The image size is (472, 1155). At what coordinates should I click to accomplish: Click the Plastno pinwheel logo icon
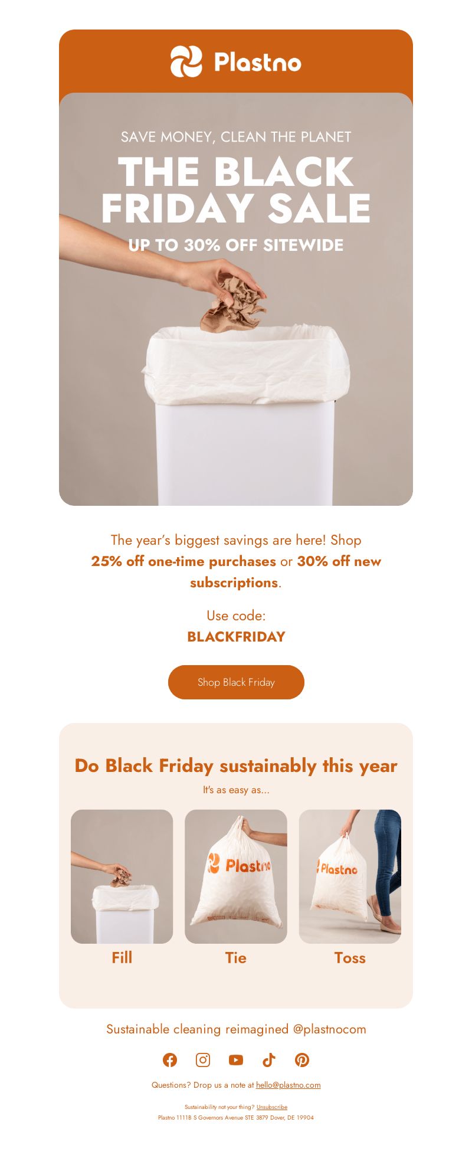[186, 61]
